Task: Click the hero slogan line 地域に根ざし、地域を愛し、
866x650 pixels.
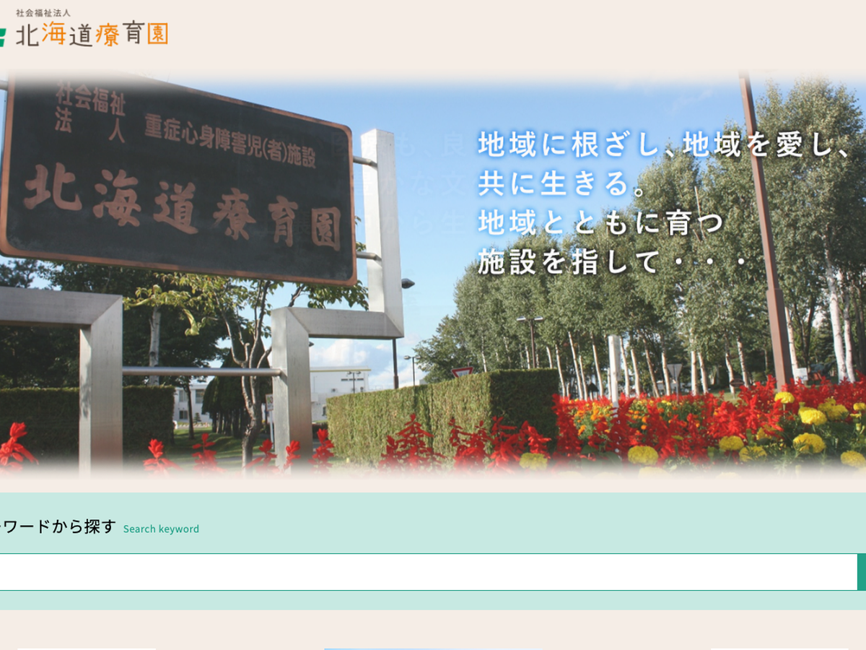Action: 664,144
